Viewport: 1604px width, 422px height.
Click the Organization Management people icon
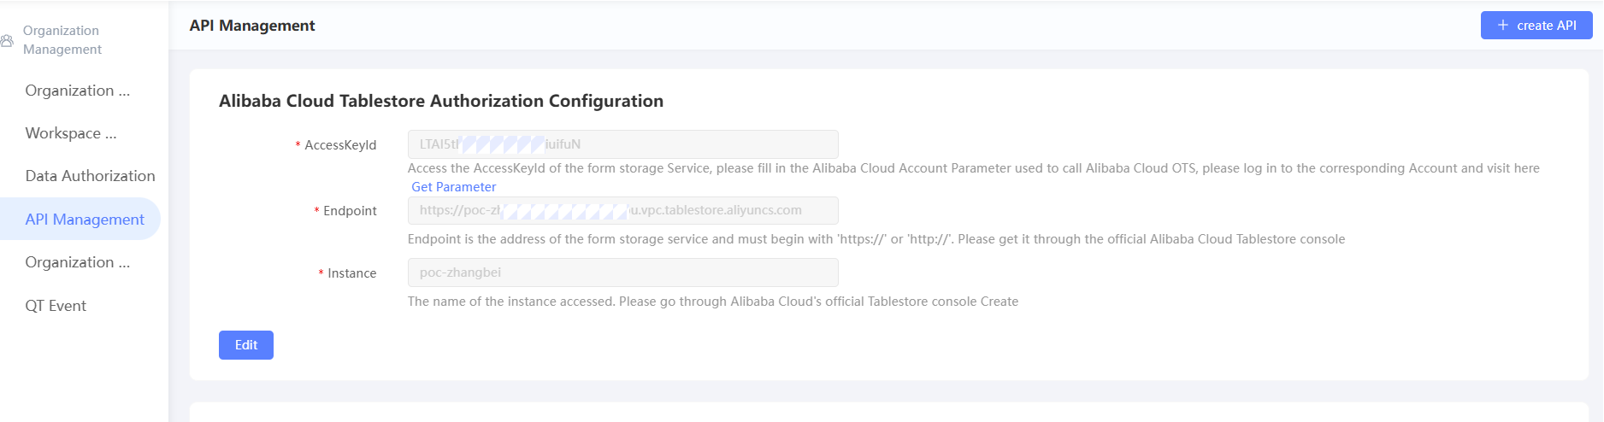tap(7, 40)
